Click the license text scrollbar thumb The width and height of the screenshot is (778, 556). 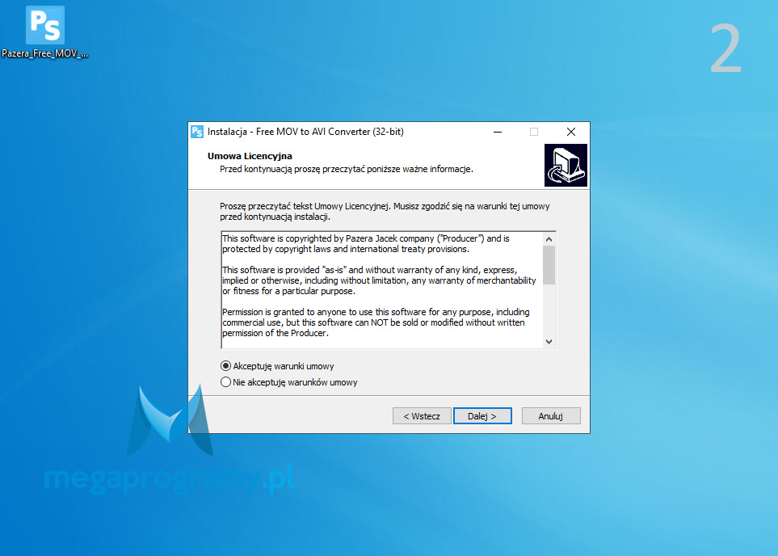coord(549,265)
